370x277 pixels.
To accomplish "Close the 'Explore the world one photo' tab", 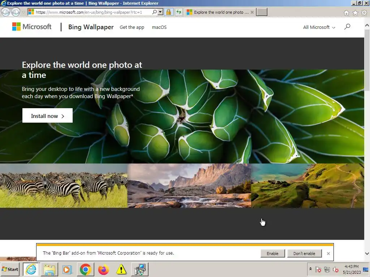I will click(x=252, y=12).
